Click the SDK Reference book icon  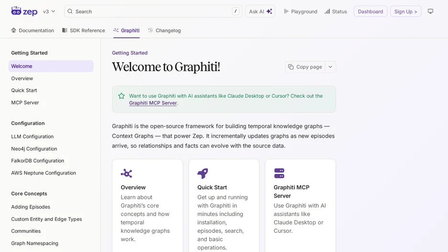click(x=65, y=30)
